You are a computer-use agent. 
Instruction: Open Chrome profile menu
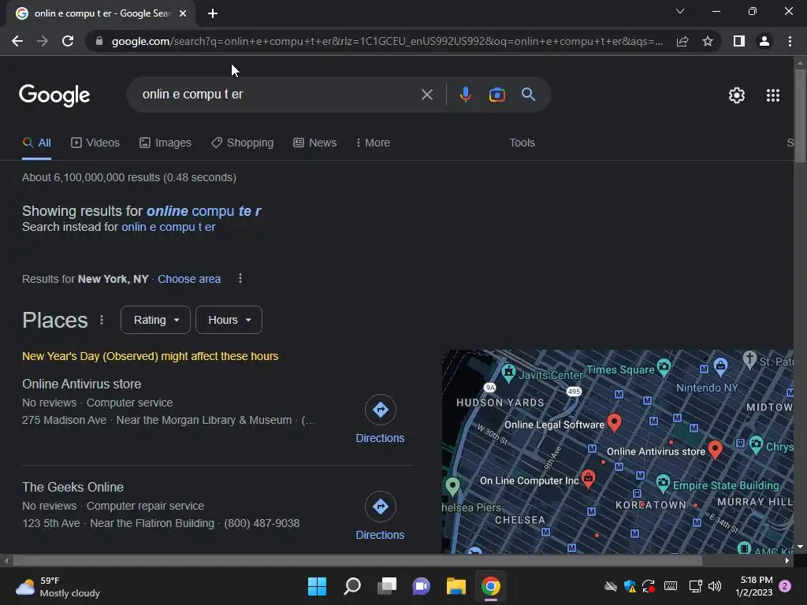click(x=764, y=41)
